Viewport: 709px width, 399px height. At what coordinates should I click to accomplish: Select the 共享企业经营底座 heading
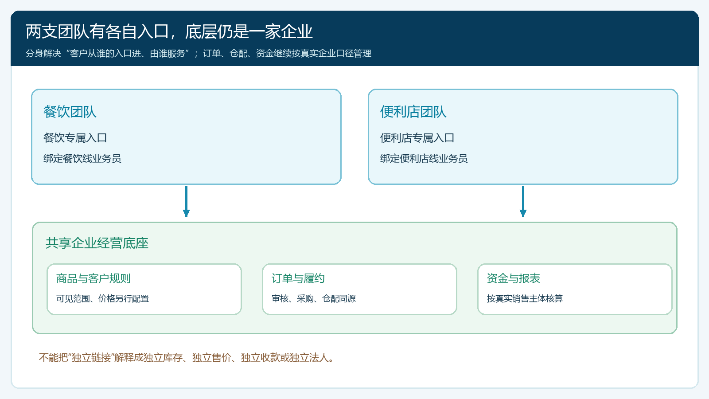pyautogui.click(x=97, y=243)
